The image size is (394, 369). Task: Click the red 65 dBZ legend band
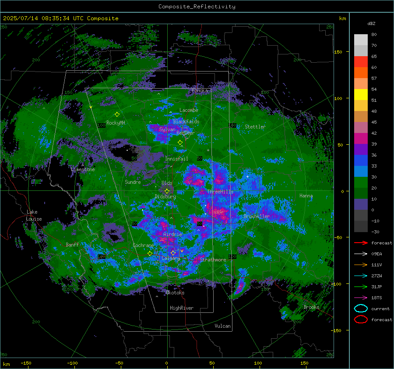tap(361, 62)
